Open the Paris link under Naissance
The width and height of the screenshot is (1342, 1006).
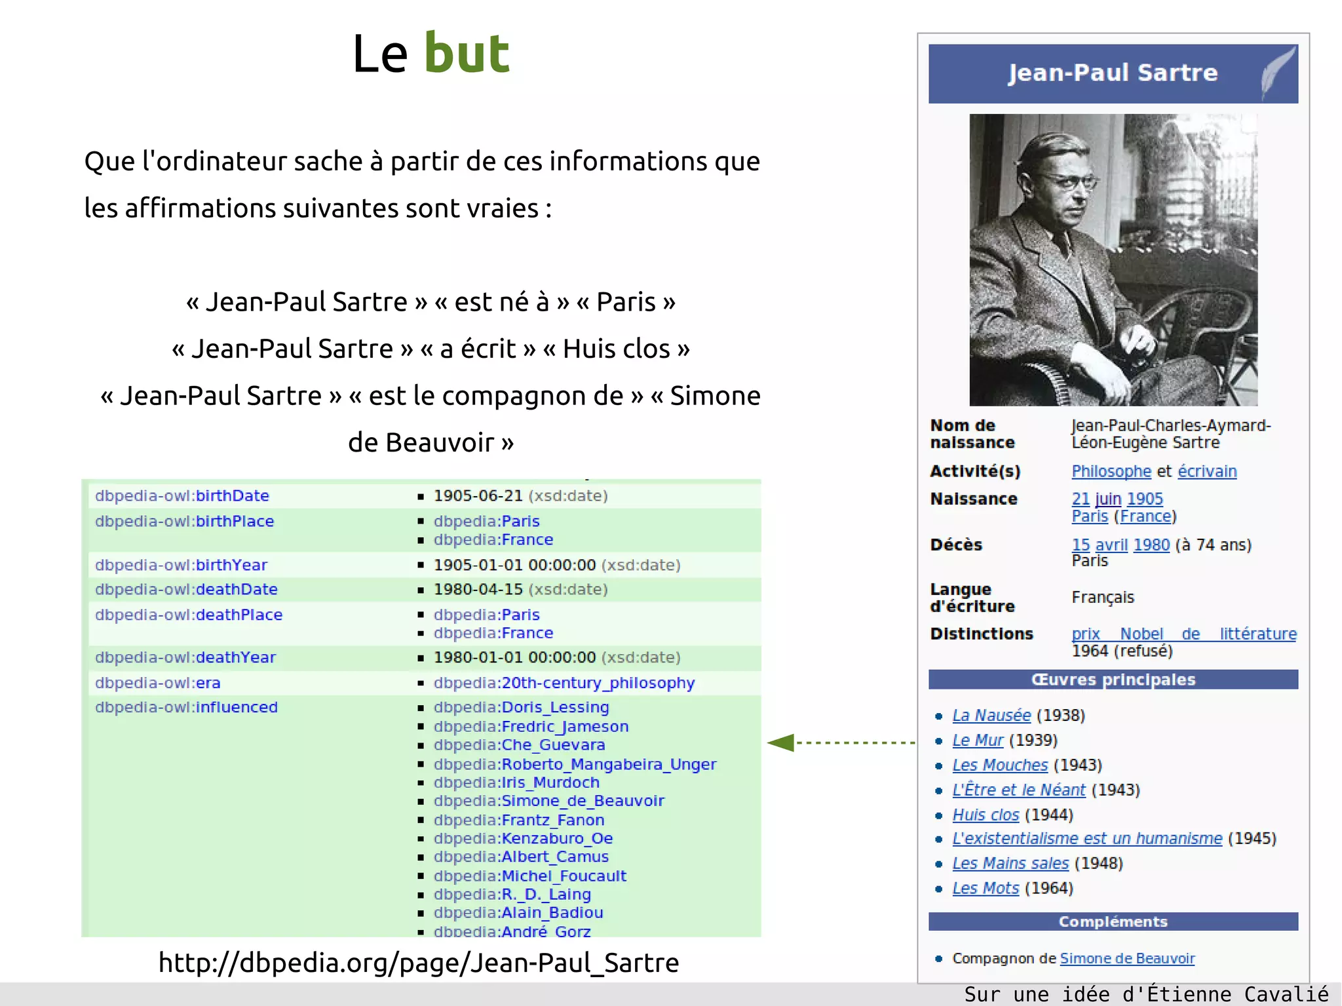[1090, 516]
